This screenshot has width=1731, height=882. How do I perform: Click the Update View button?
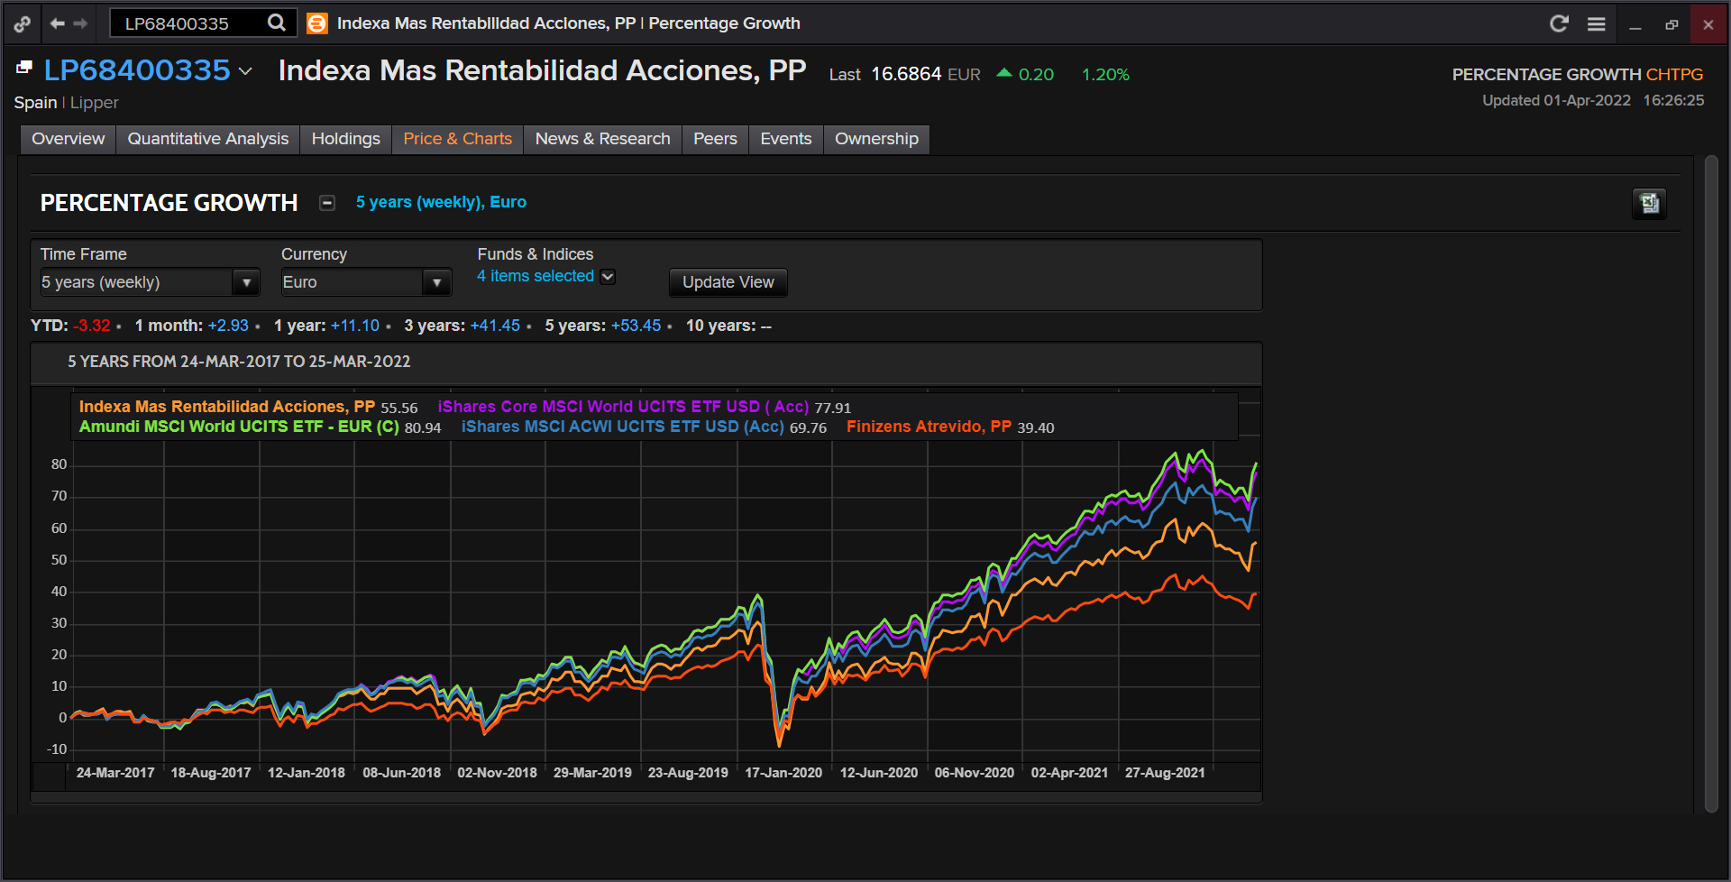(728, 282)
